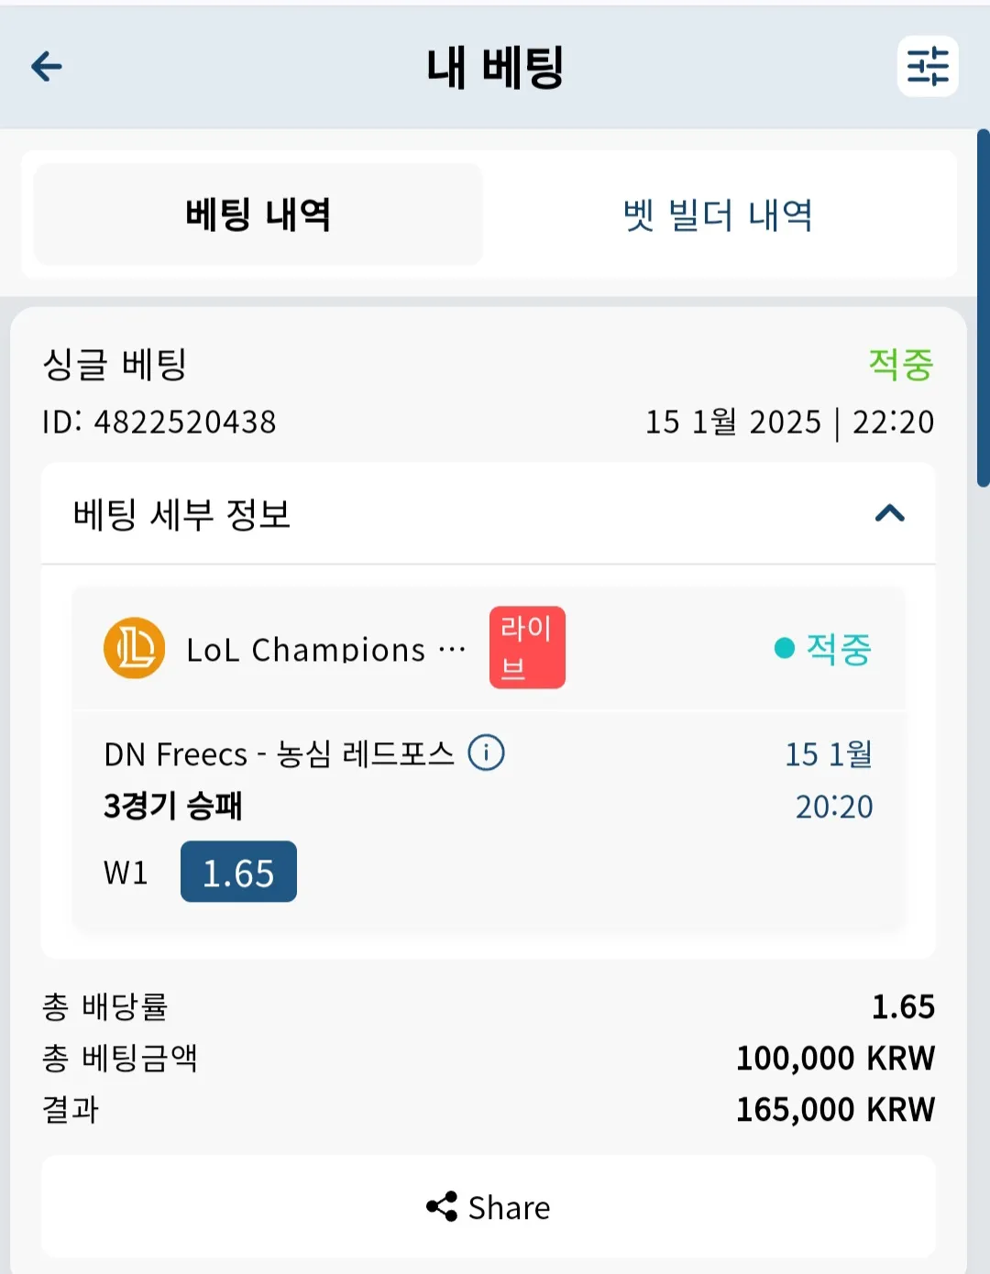Open the filter settings icon
This screenshot has width=990, height=1274.
pos(928,66)
